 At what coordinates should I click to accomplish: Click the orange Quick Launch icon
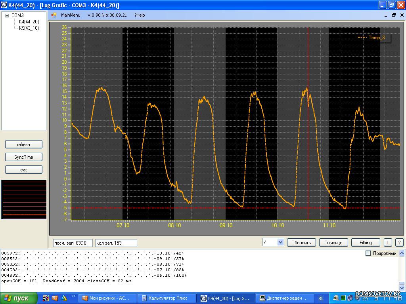55,298
